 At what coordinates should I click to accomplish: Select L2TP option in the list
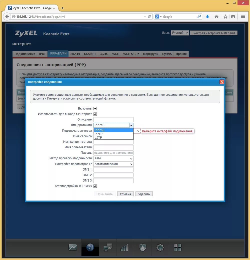pyautogui.click(x=113, y=138)
